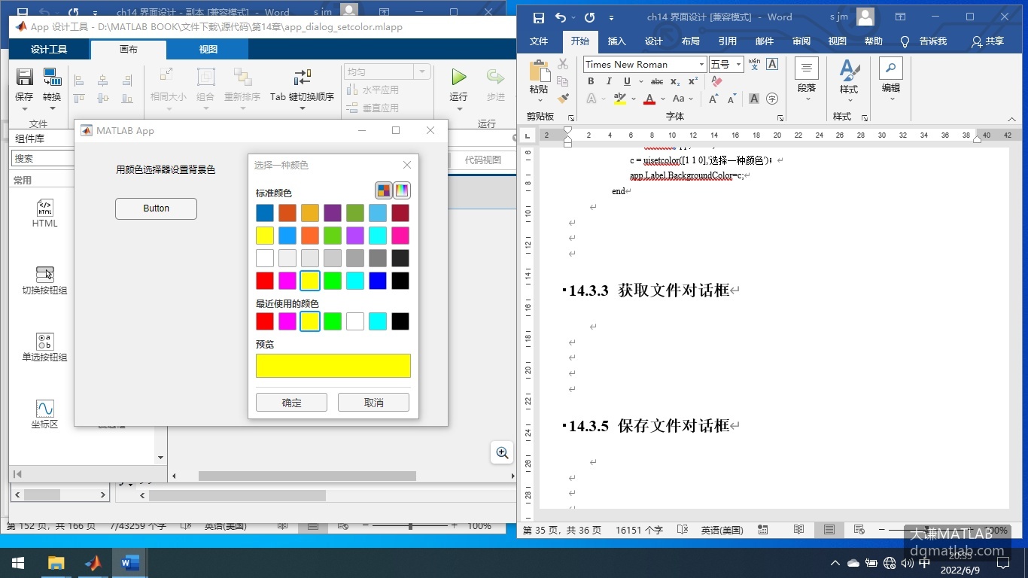This screenshot has height=578, width=1028.
Task: Open Word's 文件 menu
Action: click(539, 41)
